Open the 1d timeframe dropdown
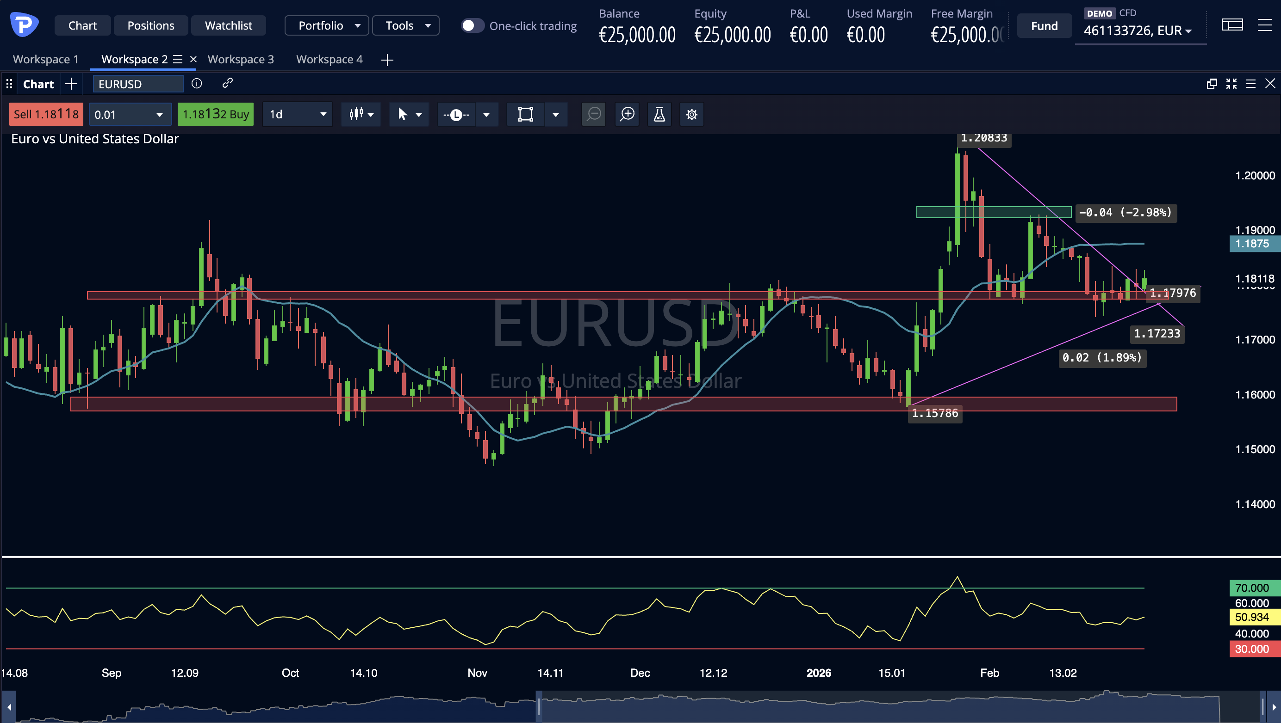 298,115
